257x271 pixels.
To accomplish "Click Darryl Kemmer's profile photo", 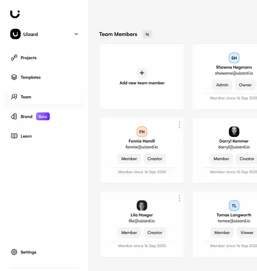I will (234, 132).
